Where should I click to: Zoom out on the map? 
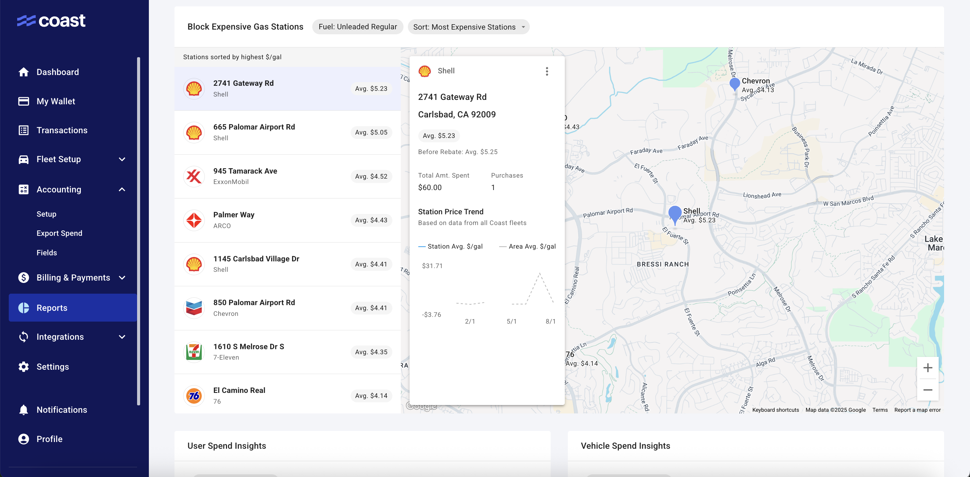click(928, 390)
